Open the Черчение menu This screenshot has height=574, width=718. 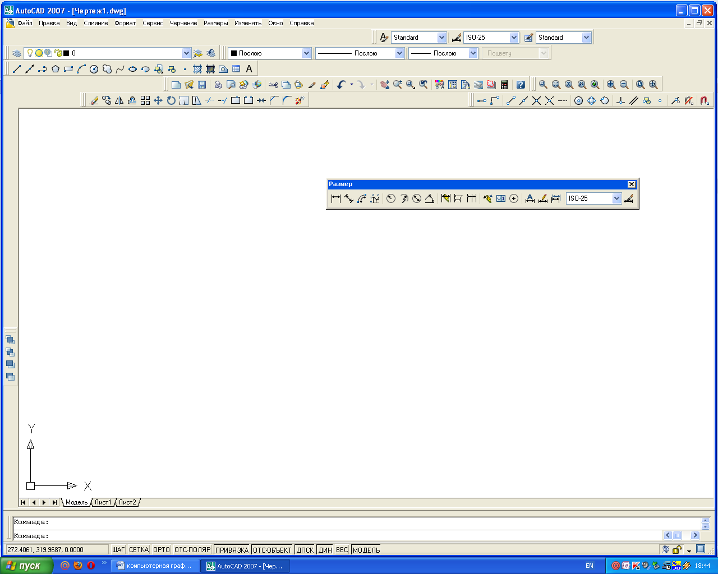(x=183, y=23)
